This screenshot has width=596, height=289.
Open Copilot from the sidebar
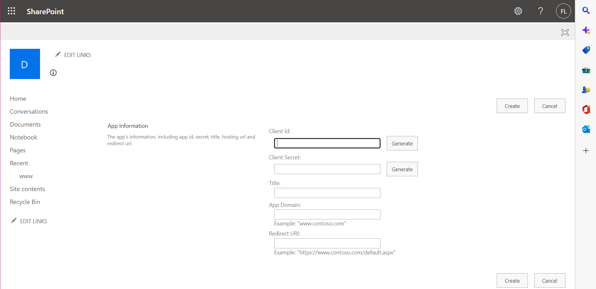(586, 31)
